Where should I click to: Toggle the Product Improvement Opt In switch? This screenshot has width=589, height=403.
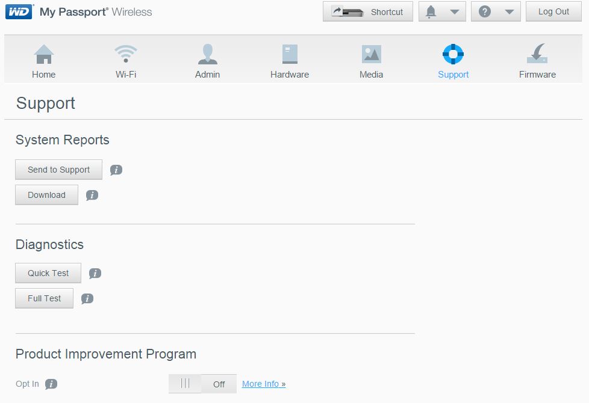click(202, 384)
